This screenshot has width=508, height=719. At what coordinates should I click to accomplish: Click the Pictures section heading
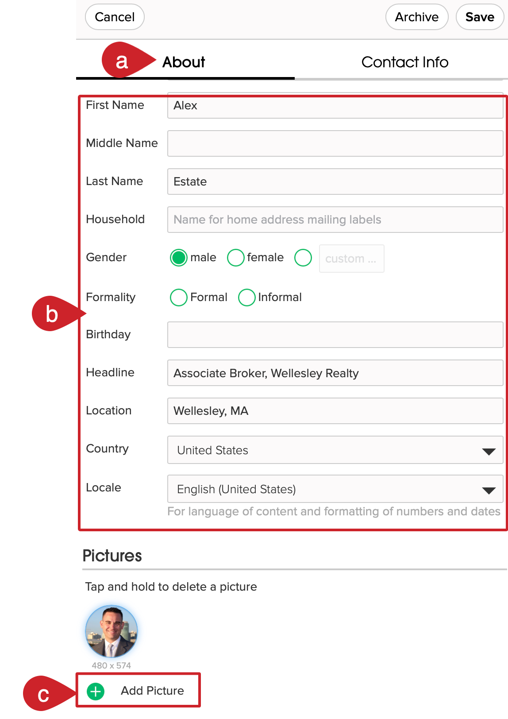pyautogui.click(x=112, y=556)
